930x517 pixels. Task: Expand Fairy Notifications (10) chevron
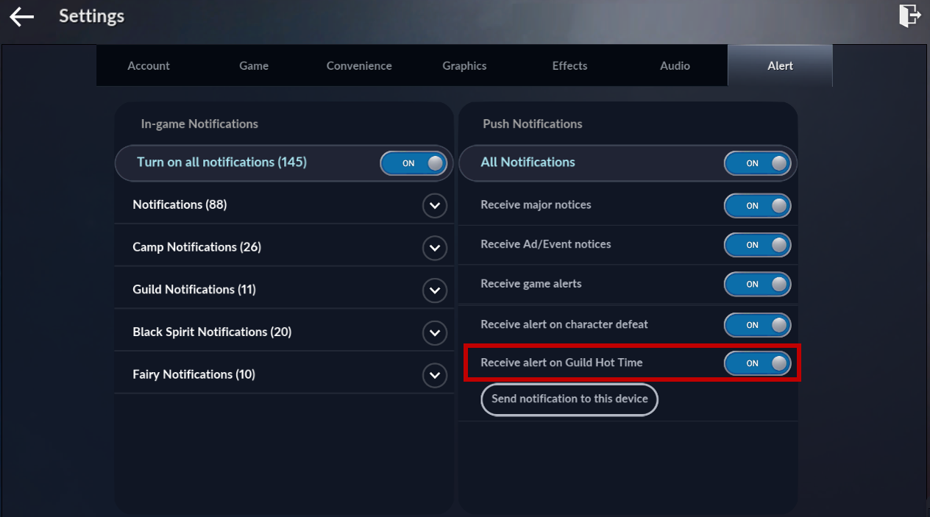(434, 376)
